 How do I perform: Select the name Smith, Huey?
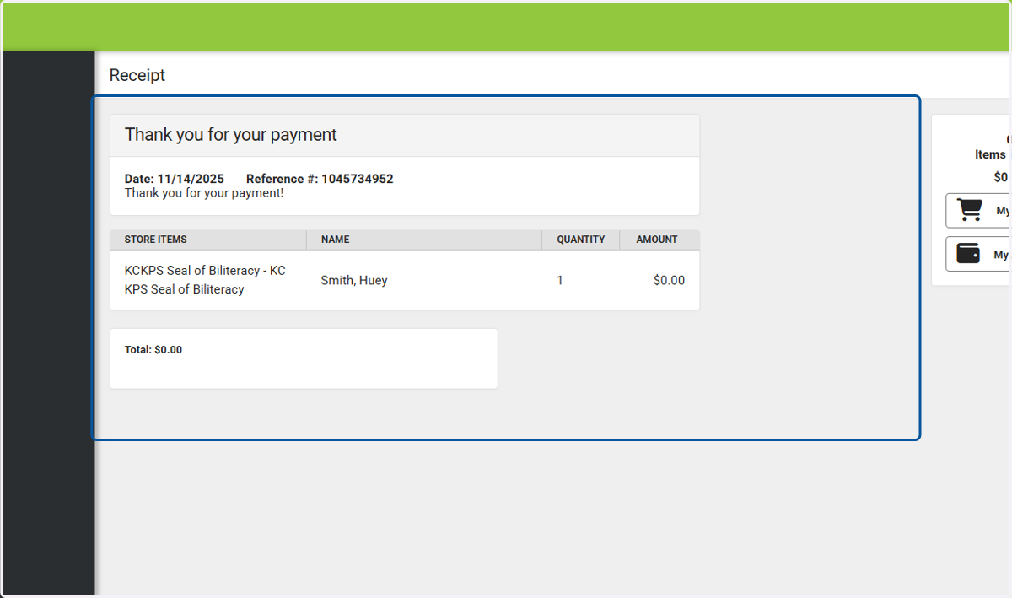pos(354,281)
